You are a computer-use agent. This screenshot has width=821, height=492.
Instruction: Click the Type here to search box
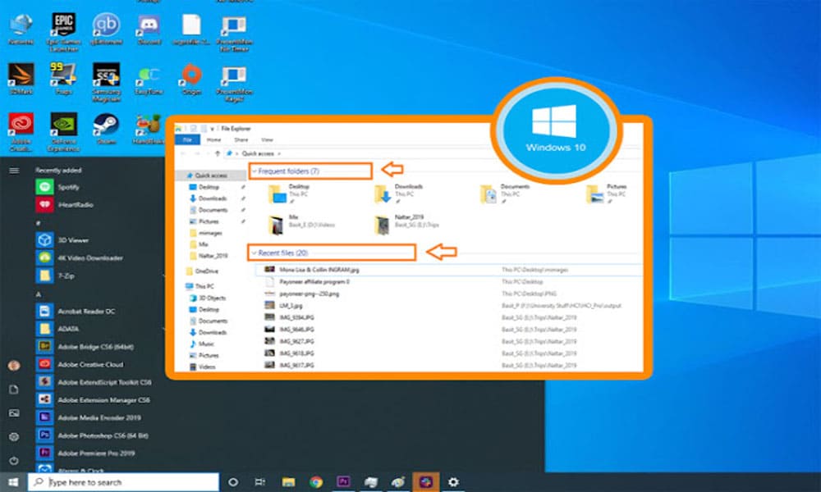[124, 482]
